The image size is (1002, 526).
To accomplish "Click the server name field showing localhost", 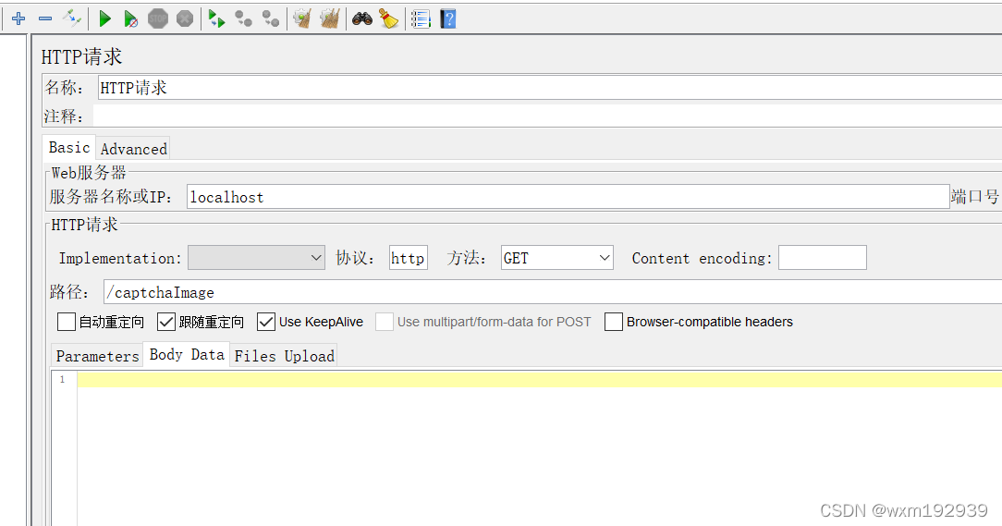I will (568, 197).
